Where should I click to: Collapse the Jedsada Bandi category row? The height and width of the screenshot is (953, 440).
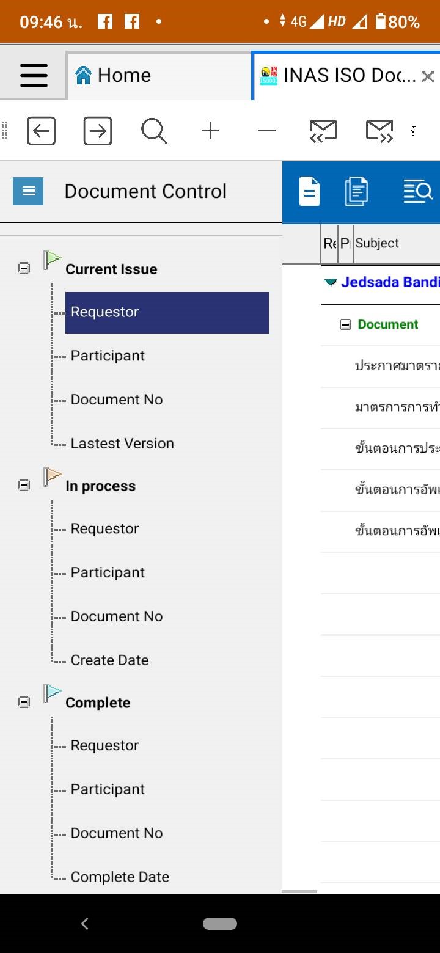331,282
